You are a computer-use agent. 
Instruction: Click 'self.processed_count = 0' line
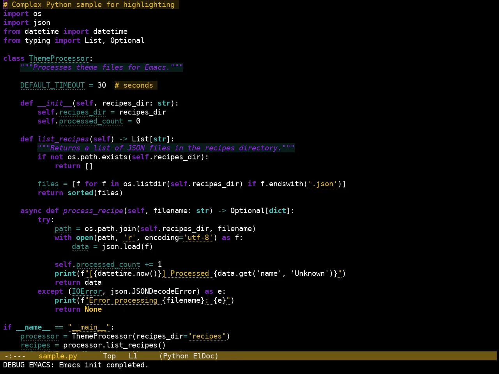[89, 121]
